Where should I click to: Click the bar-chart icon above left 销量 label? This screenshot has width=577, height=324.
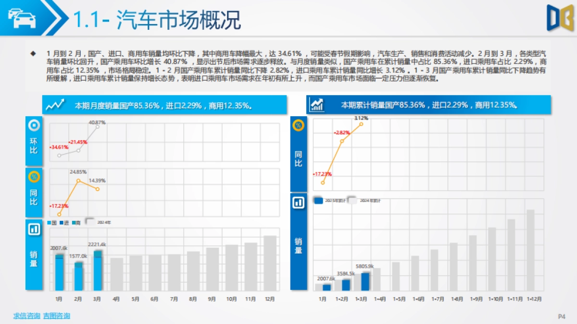pos(33,230)
